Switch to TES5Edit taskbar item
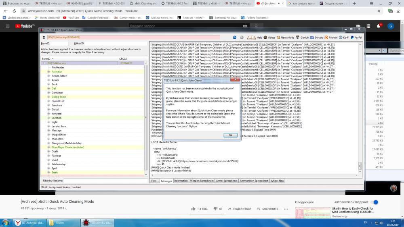Viewport: 404px width, 227px height. pos(98,223)
